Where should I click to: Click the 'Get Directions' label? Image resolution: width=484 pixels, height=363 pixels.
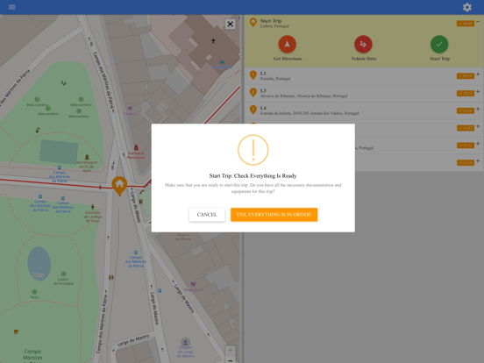click(288, 59)
